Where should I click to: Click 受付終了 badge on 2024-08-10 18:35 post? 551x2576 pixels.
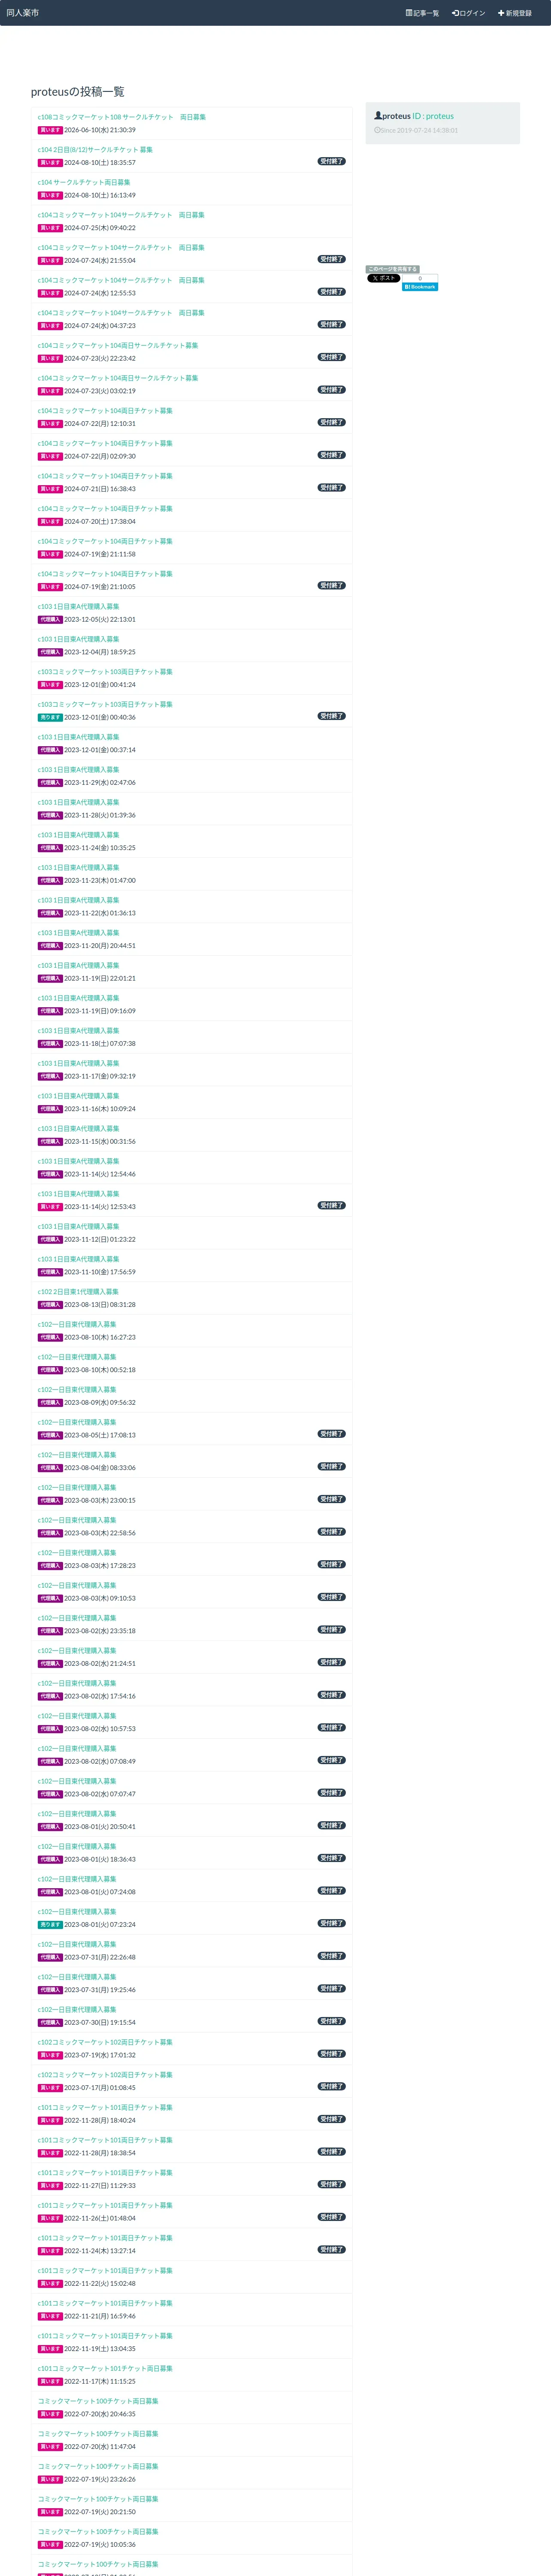(x=332, y=161)
